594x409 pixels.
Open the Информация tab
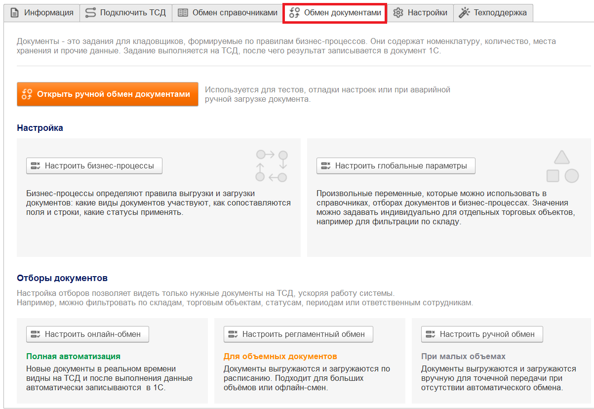click(41, 13)
